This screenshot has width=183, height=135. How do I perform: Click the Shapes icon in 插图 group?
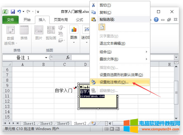(61, 28)
